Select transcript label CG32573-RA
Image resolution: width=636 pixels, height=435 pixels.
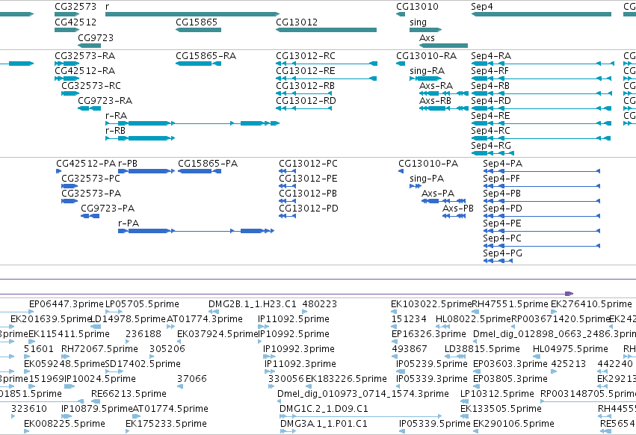(x=84, y=55)
